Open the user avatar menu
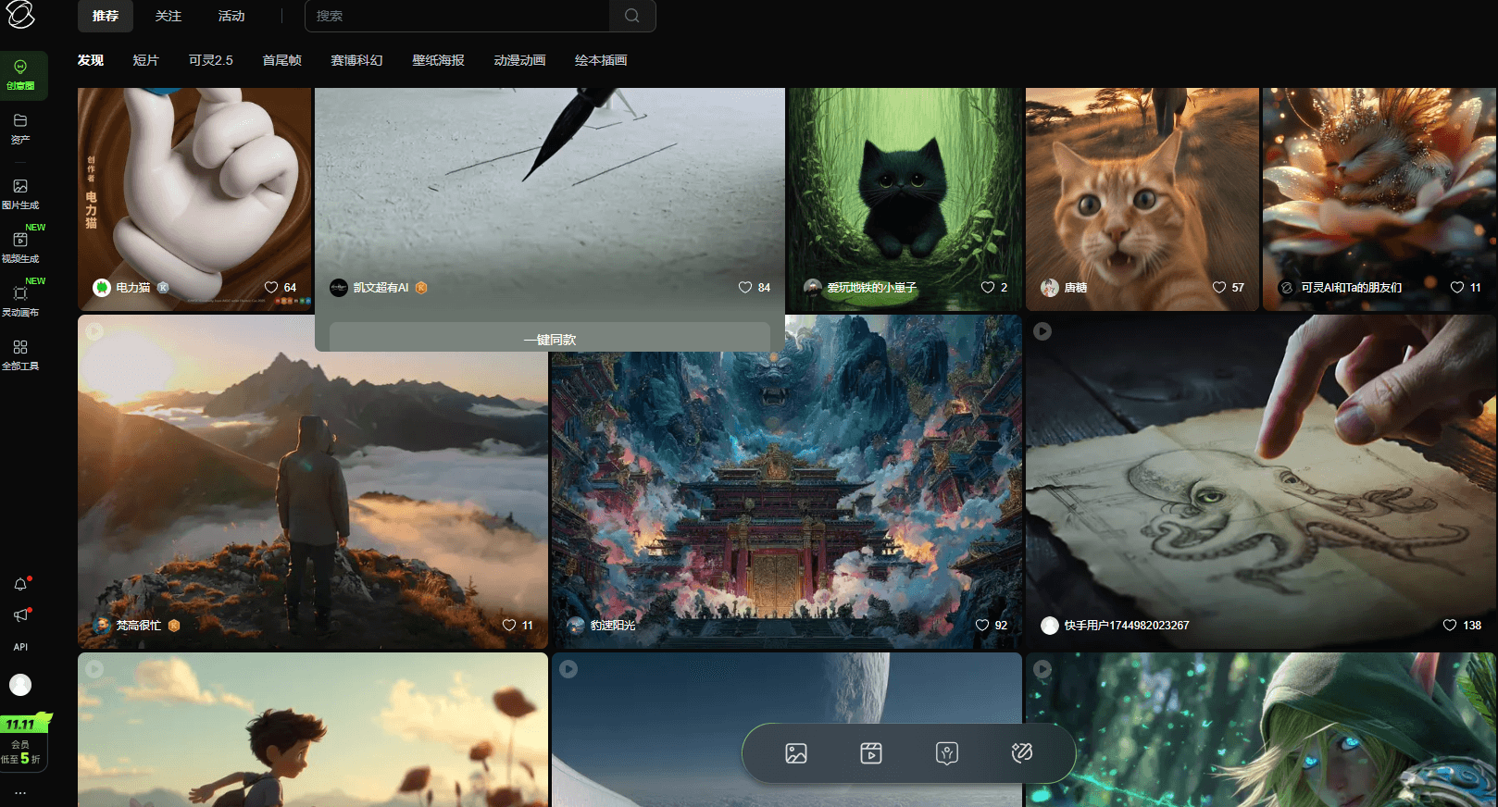The width and height of the screenshot is (1498, 807). point(20,685)
